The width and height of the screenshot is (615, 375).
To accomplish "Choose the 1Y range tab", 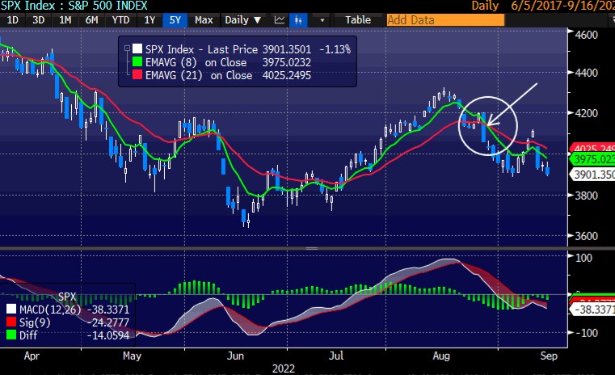I will [150, 20].
